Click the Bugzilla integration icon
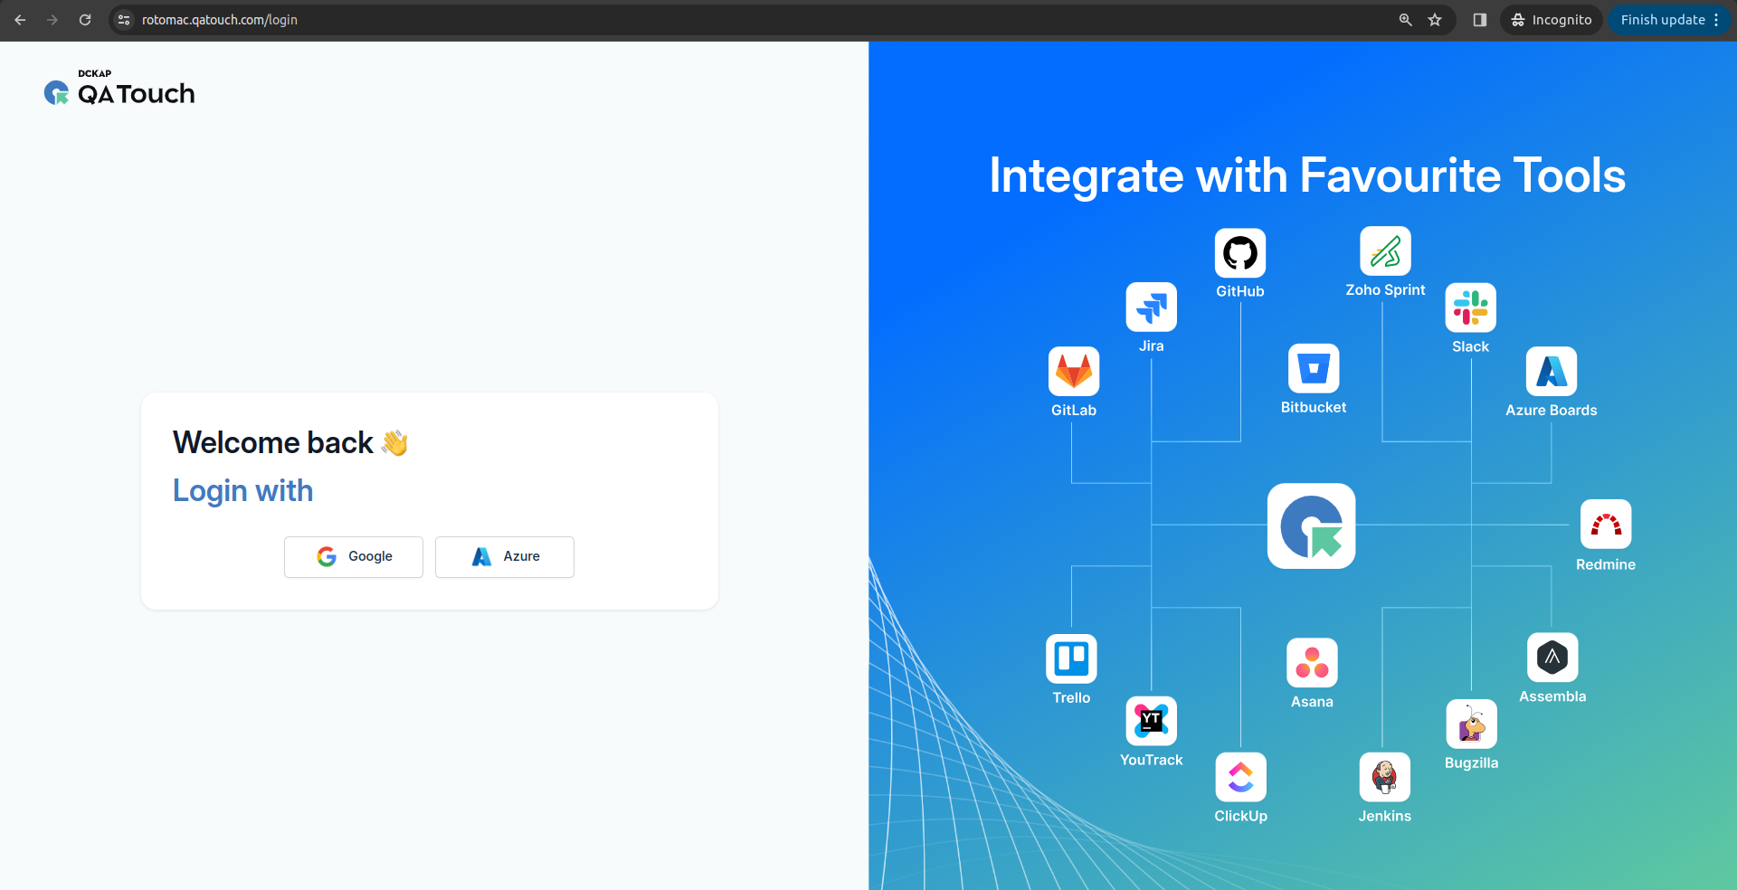Screen dimensions: 1737x890 [1472, 724]
